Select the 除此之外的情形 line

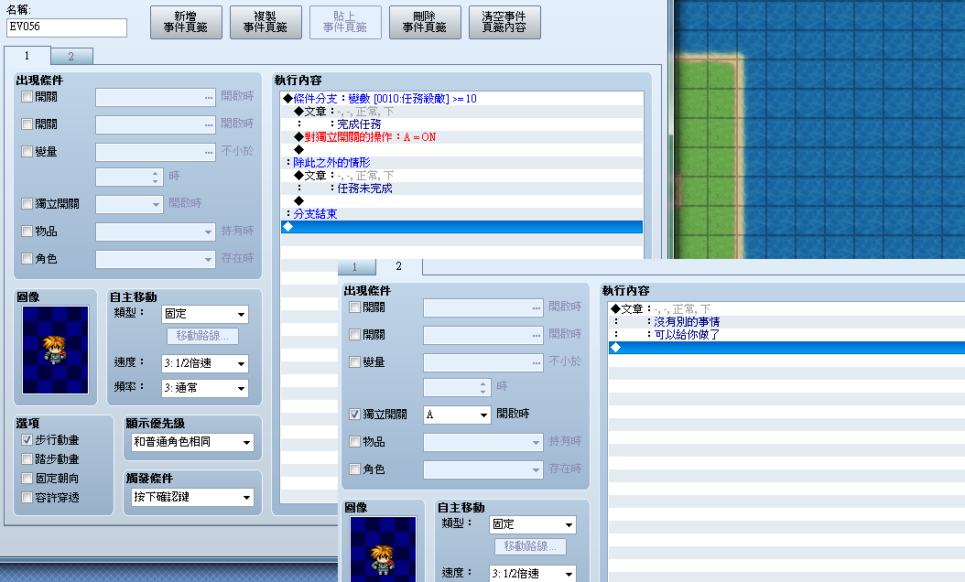click(462, 162)
